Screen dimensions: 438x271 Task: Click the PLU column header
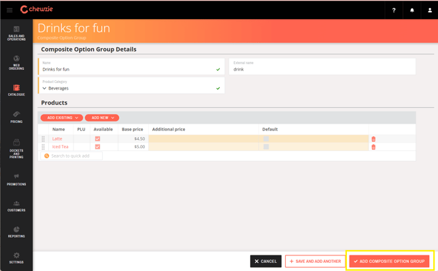pyautogui.click(x=82, y=129)
